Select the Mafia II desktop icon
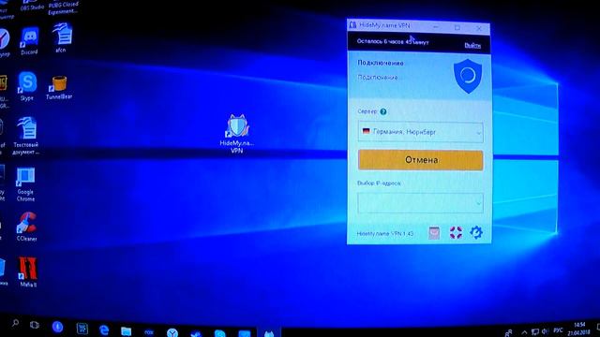This screenshot has height=337, width=600. [x=28, y=271]
